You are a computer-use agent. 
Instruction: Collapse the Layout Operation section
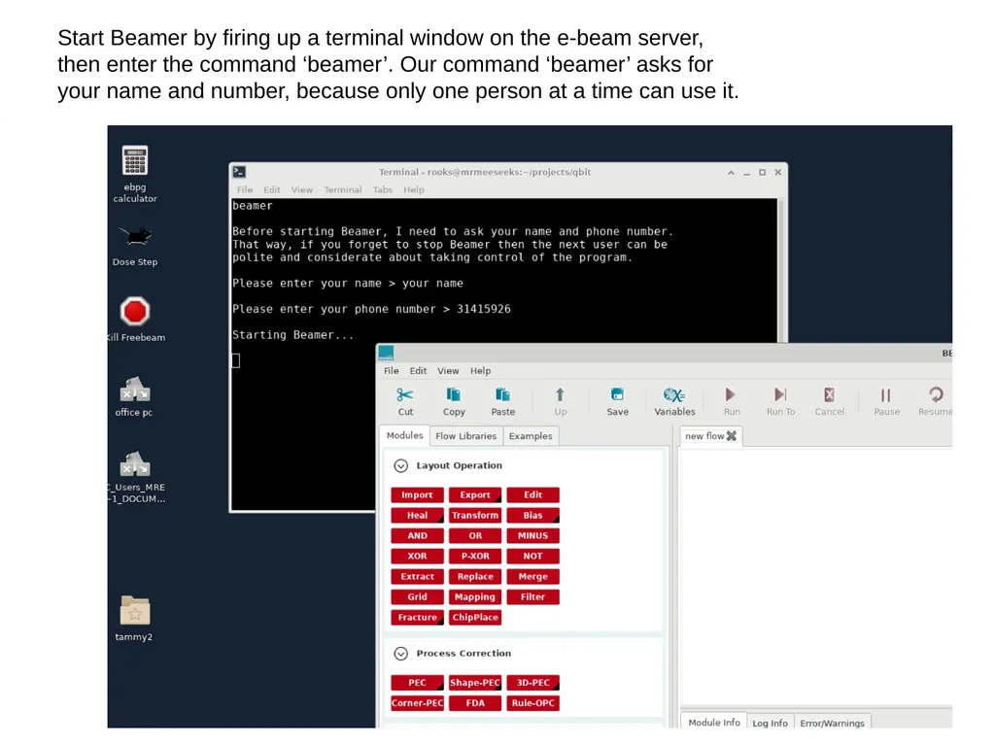point(401,465)
